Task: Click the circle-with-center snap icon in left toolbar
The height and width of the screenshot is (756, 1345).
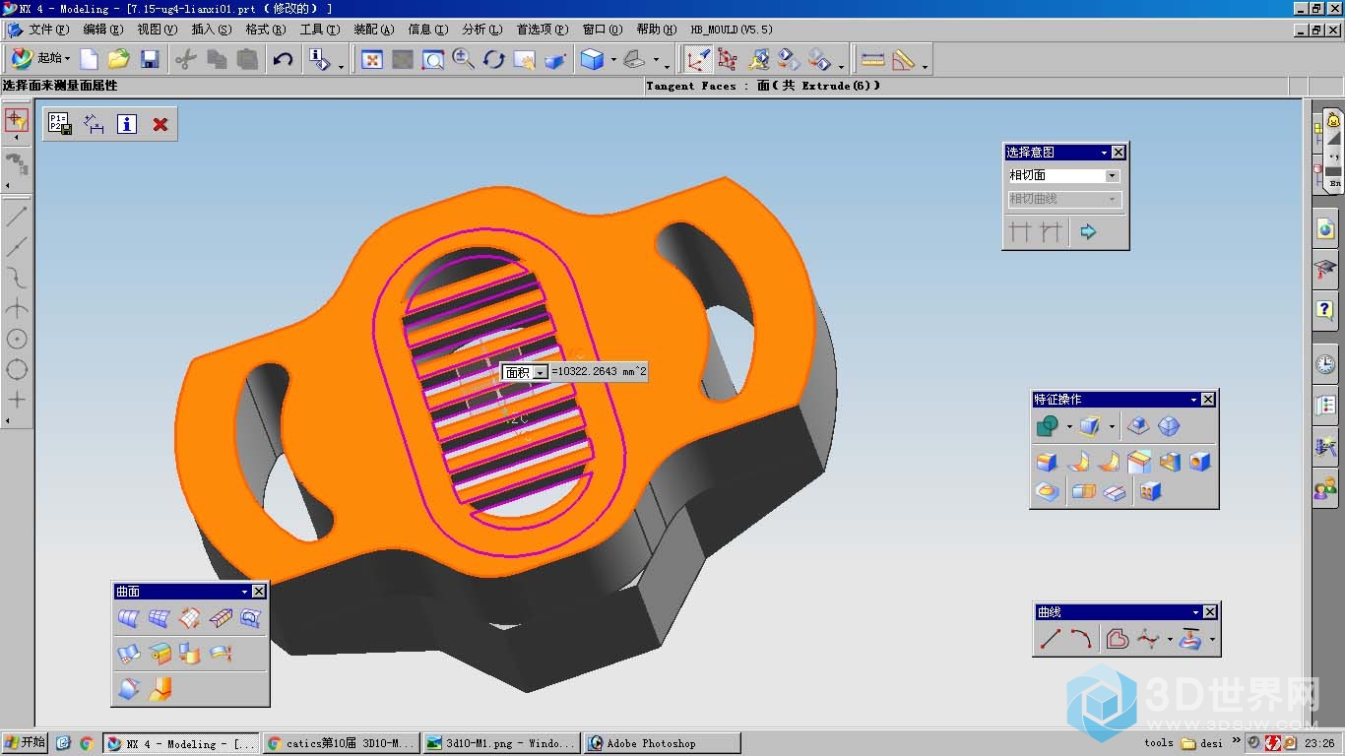Action: [x=17, y=339]
